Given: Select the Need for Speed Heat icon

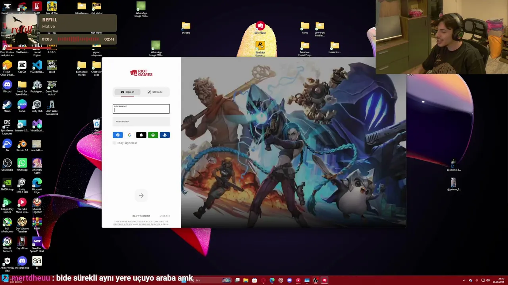Looking at the screenshot, I should pos(37,244).
